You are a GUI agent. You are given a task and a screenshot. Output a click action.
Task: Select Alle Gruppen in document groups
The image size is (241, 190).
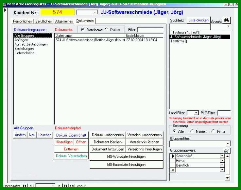coord(33,36)
